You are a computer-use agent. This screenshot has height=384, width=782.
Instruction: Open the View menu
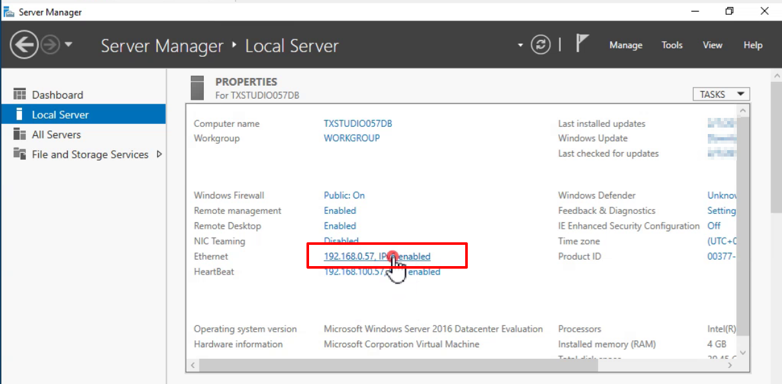(x=712, y=45)
